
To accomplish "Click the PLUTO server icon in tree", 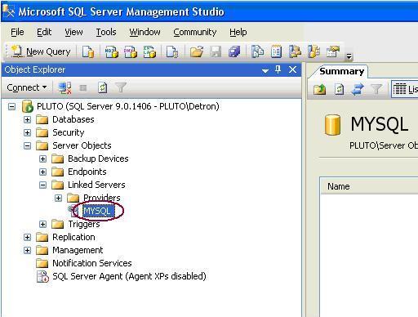I will tap(27, 106).
